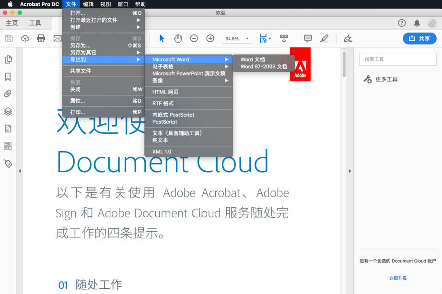
Task: Select the Highlighter tool
Action: (325, 38)
